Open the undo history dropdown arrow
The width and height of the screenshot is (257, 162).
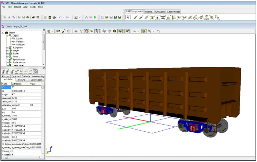[x=64, y=17]
